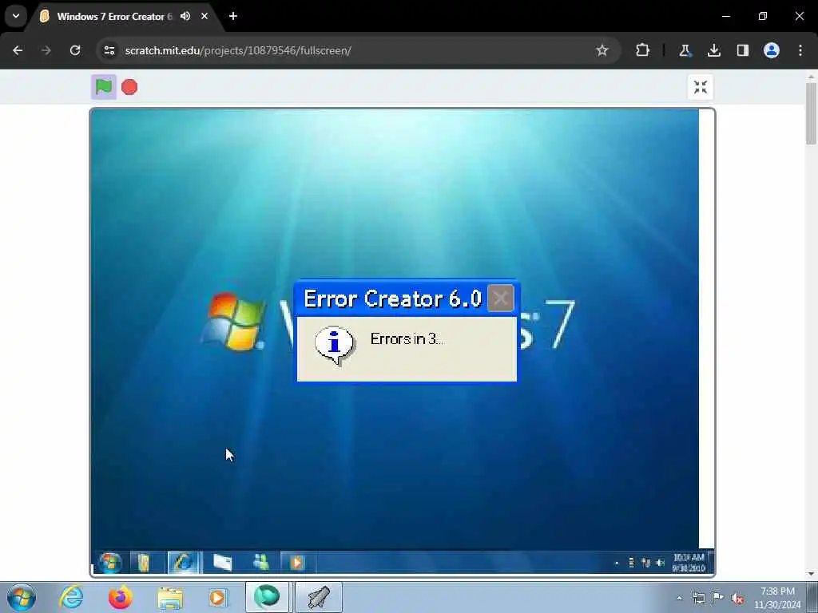Go forward in browser history

(x=46, y=50)
